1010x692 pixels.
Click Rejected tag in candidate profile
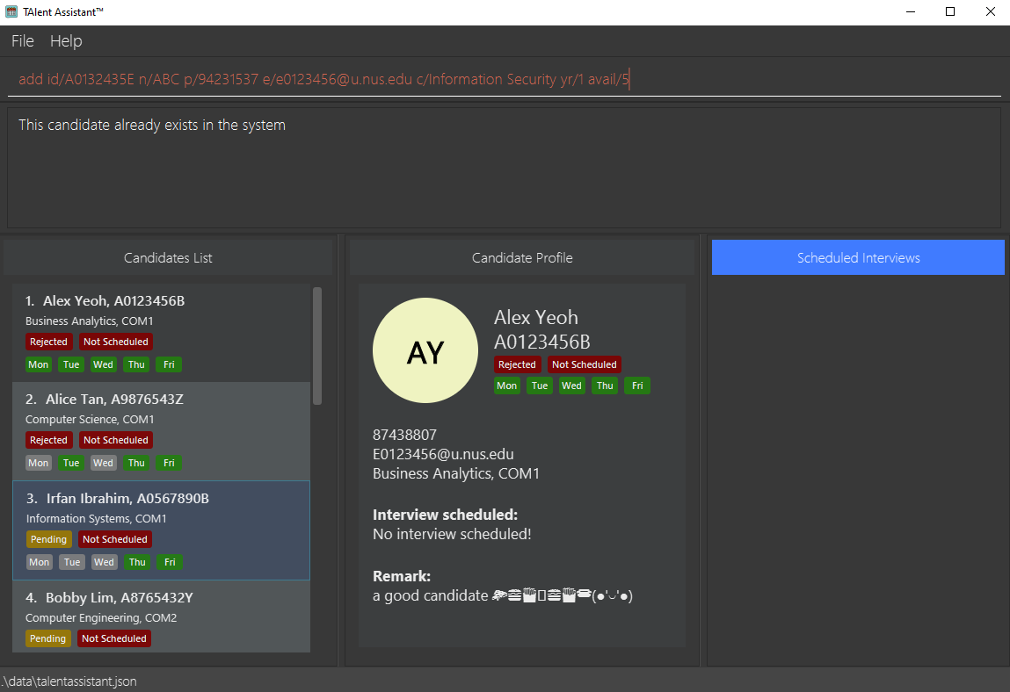tap(517, 364)
